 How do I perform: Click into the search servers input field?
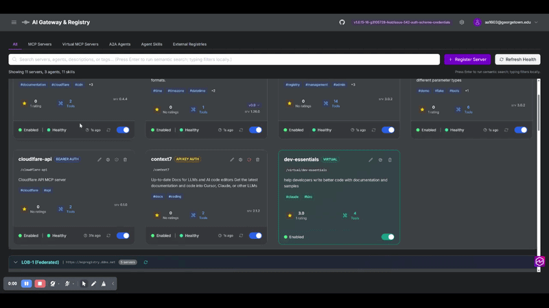point(226,60)
